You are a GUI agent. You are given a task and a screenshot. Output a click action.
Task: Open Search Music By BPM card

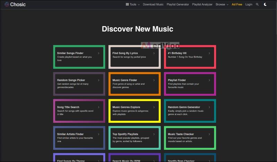pyautogui.click(x=134, y=157)
